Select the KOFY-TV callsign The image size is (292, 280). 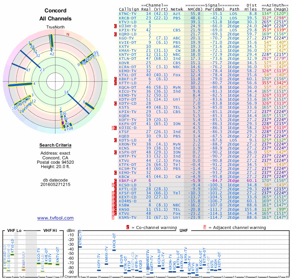[x=127, y=120]
